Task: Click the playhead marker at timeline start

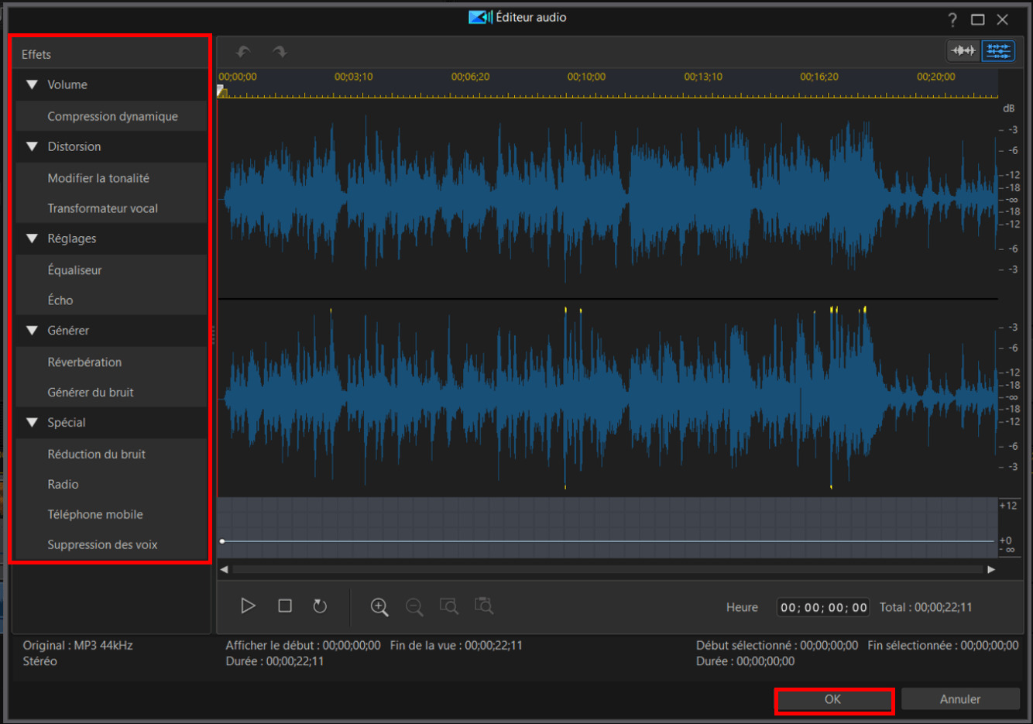Action: tap(222, 91)
